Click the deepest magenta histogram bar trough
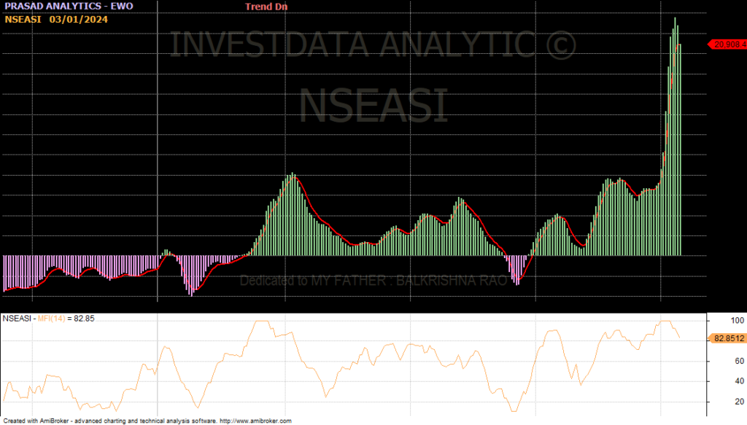The height and width of the screenshot is (425, 747). [191, 292]
